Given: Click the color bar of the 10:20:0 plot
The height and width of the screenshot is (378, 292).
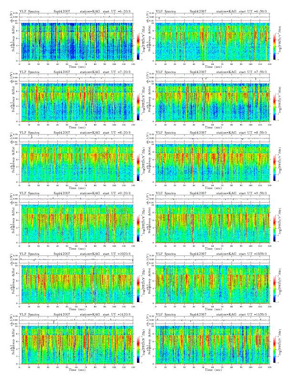Looking at the screenshot, I should (x=138, y=289).
